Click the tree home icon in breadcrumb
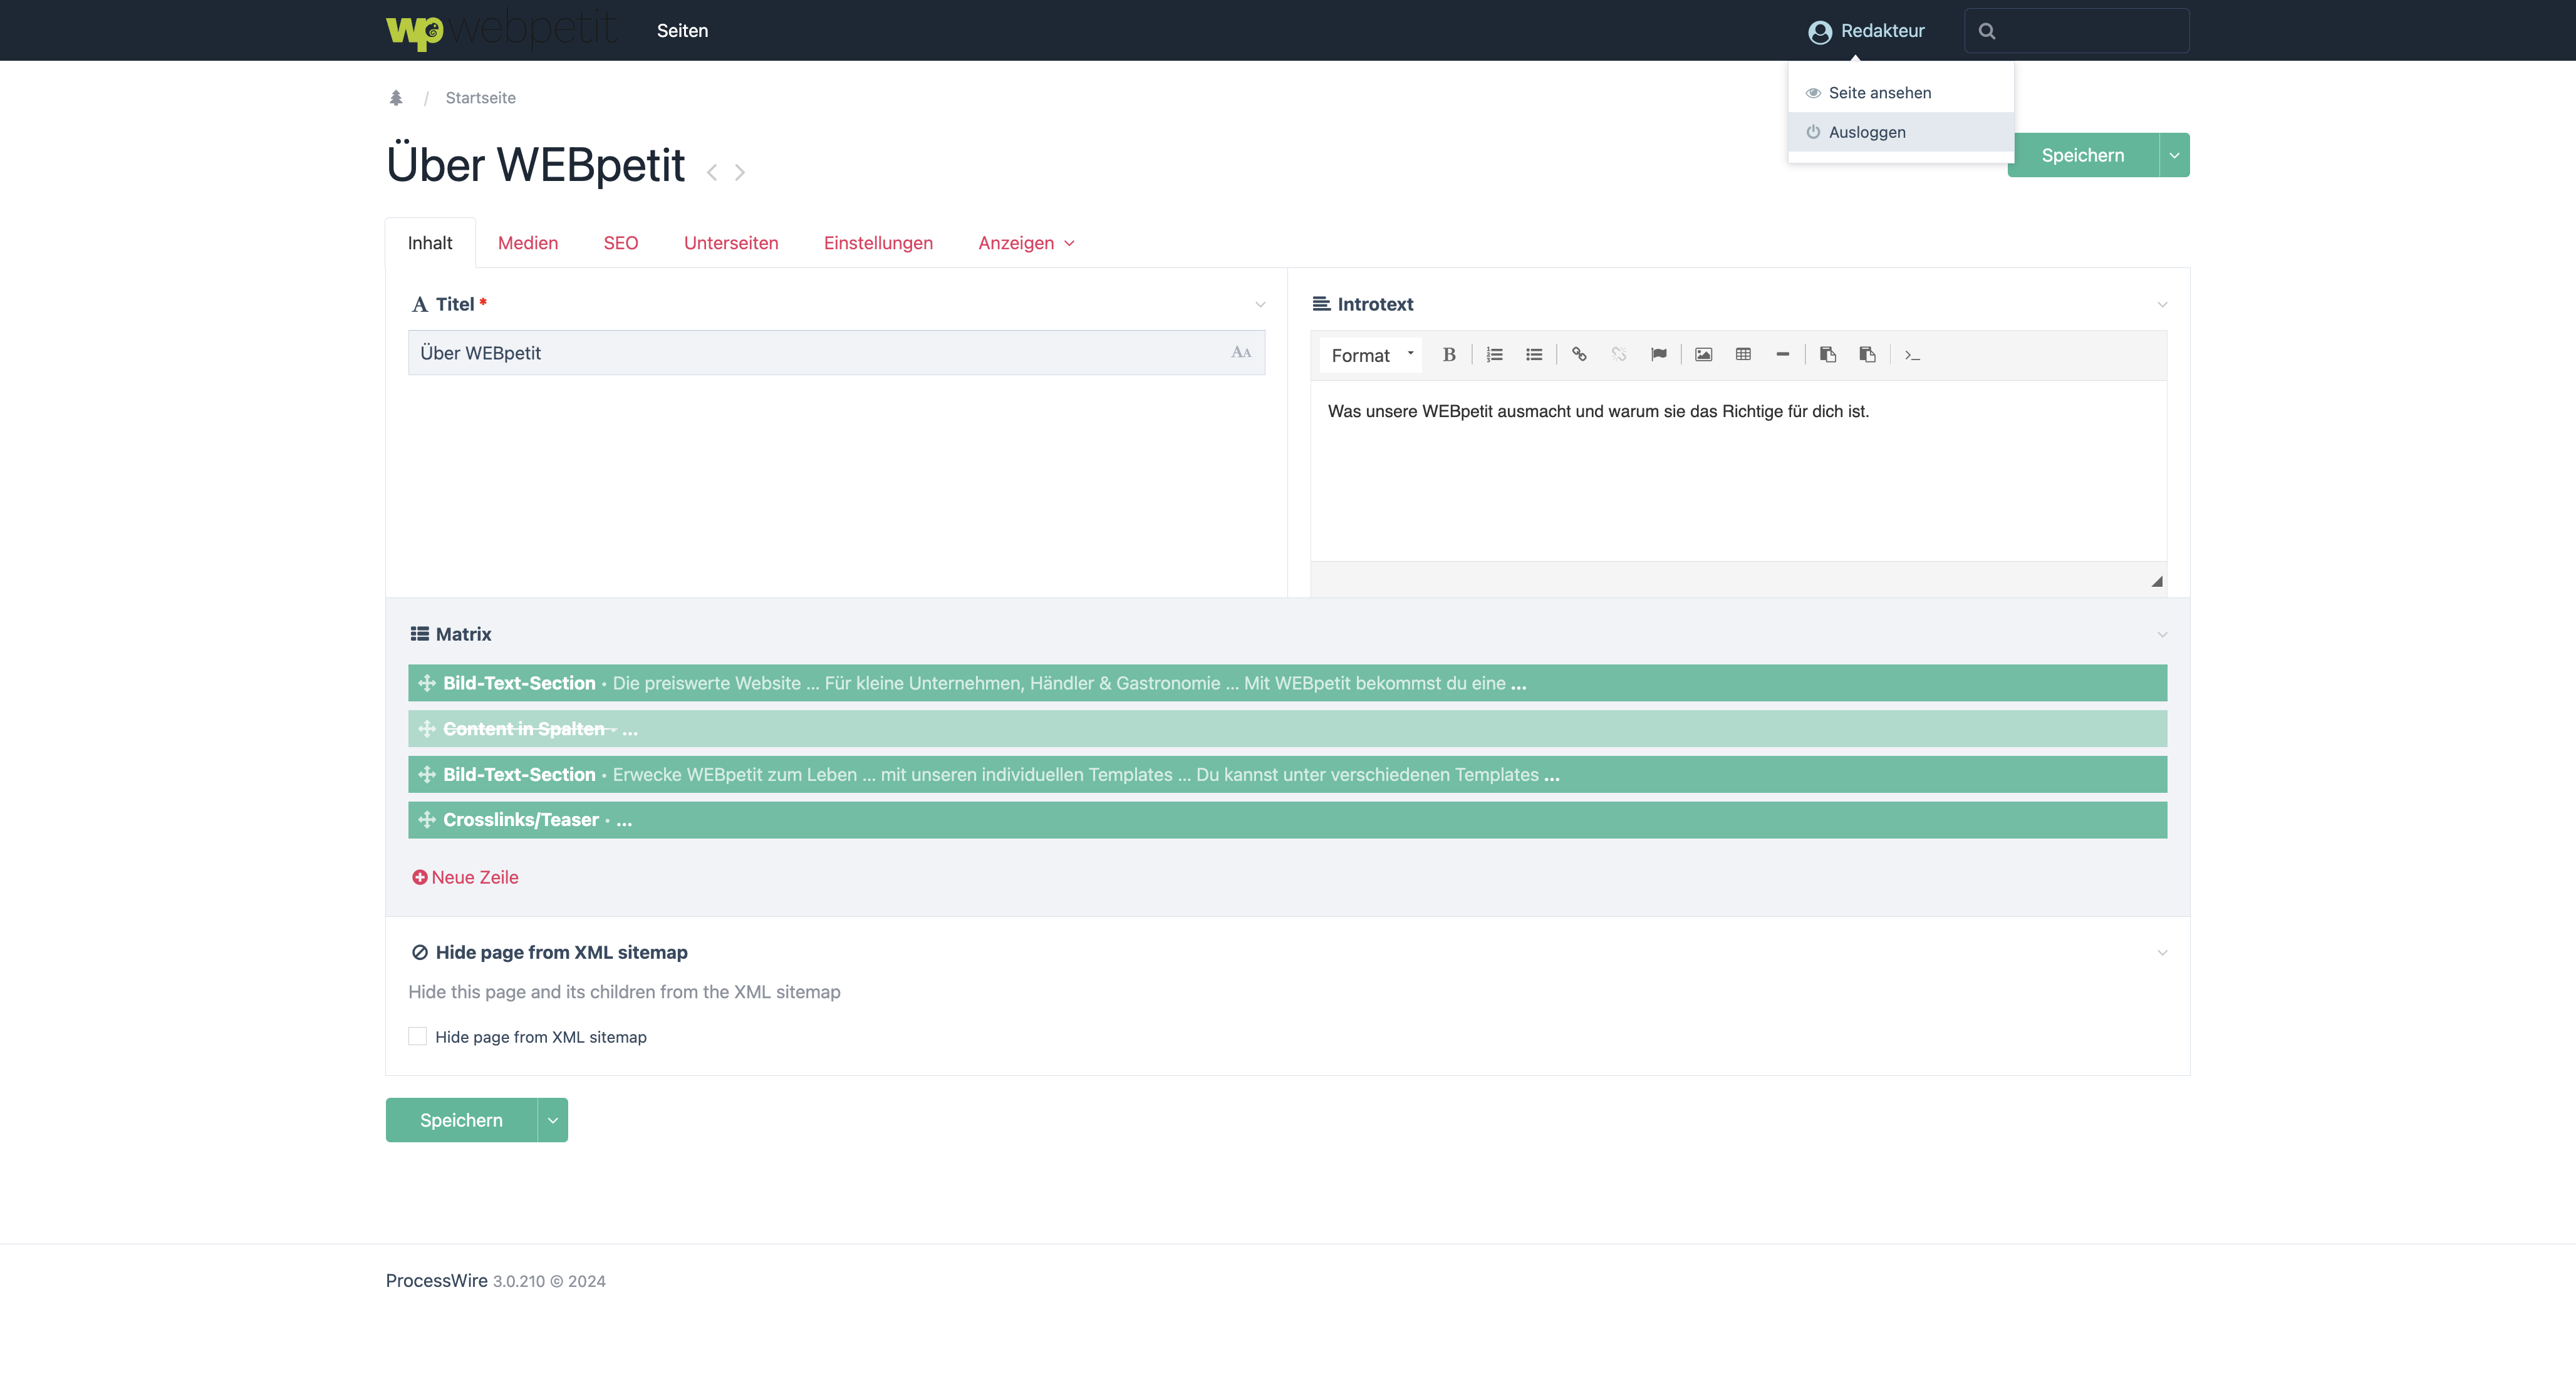Viewport: 2576px width, 1379px height. (x=396, y=98)
